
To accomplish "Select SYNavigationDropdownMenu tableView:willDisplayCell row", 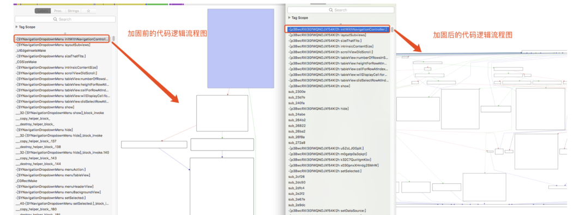I will (63, 96).
